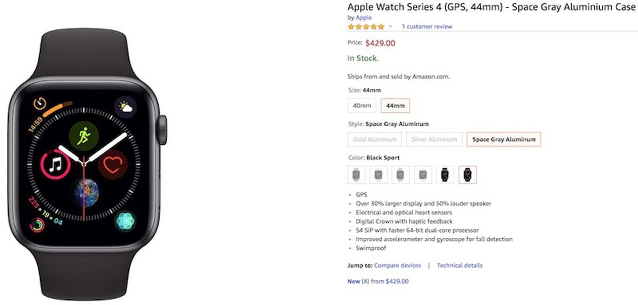Select the Music icon on the watch face
Screen dimensions: 638x305
[x=56, y=165]
